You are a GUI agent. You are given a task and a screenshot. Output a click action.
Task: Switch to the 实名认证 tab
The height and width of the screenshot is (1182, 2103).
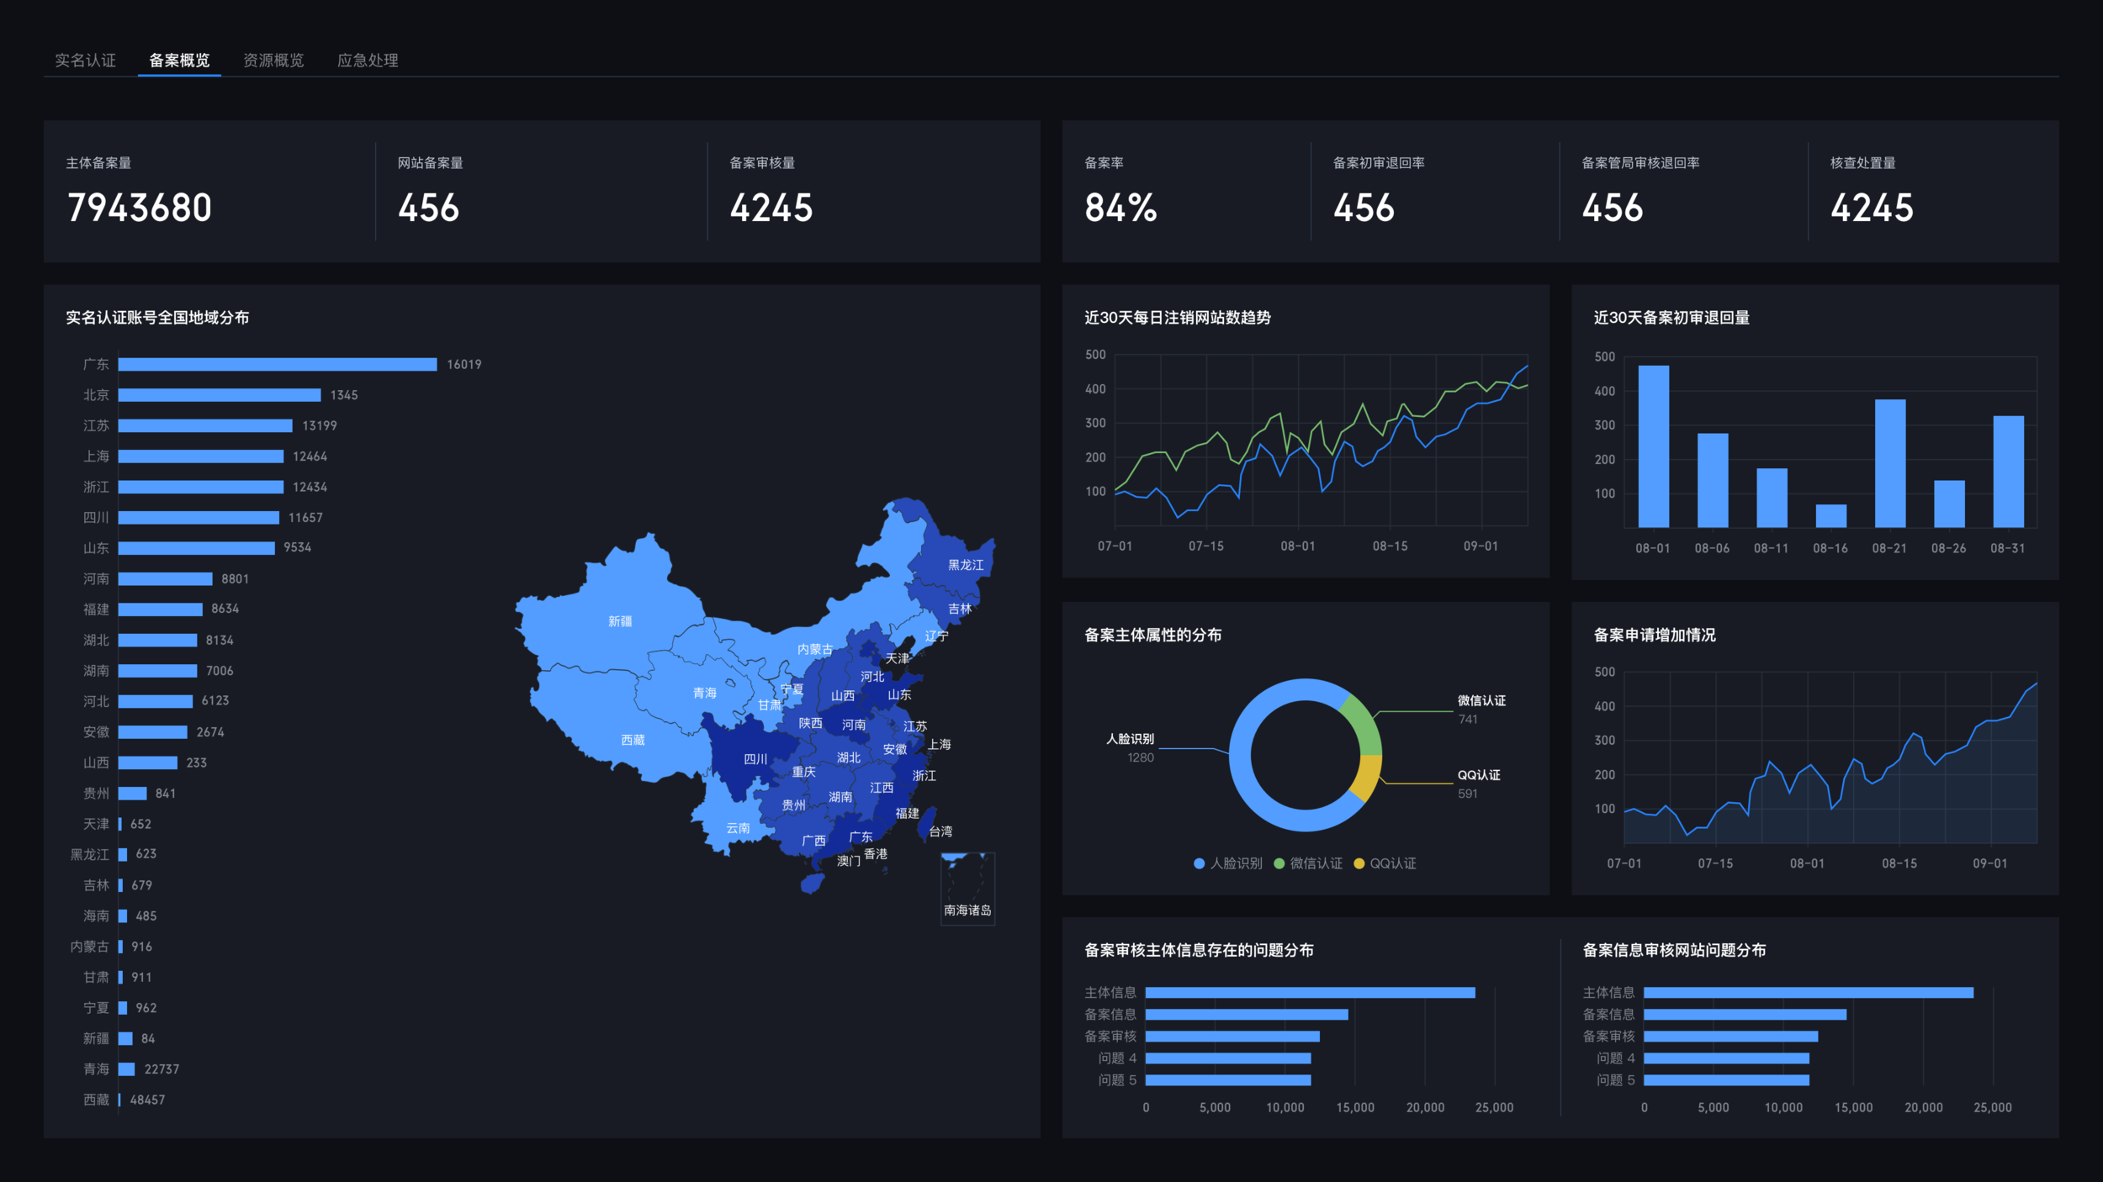[x=85, y=61]
